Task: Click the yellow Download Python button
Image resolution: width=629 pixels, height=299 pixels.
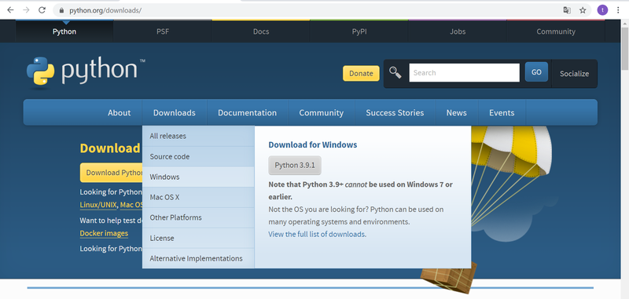Action: pos(111,173)
